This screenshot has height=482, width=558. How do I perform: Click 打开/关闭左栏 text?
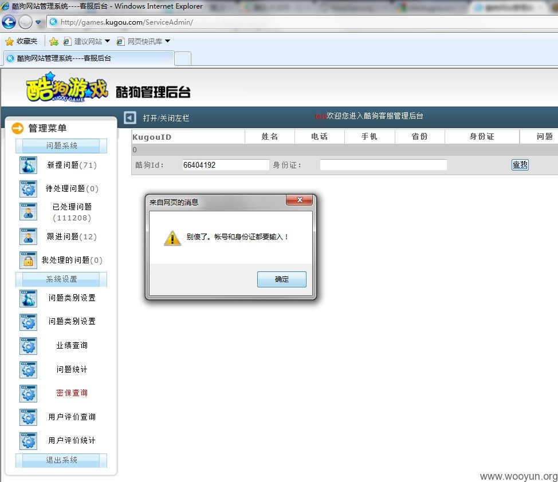coord(166,118)
